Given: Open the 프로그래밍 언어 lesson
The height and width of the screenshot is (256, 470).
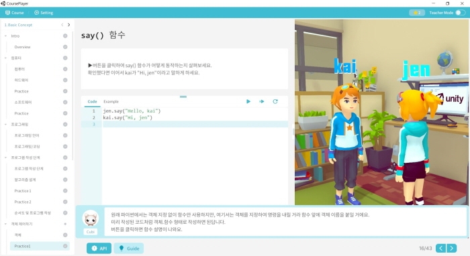Looking at the screenshot, I should click(x=27, y=135).
